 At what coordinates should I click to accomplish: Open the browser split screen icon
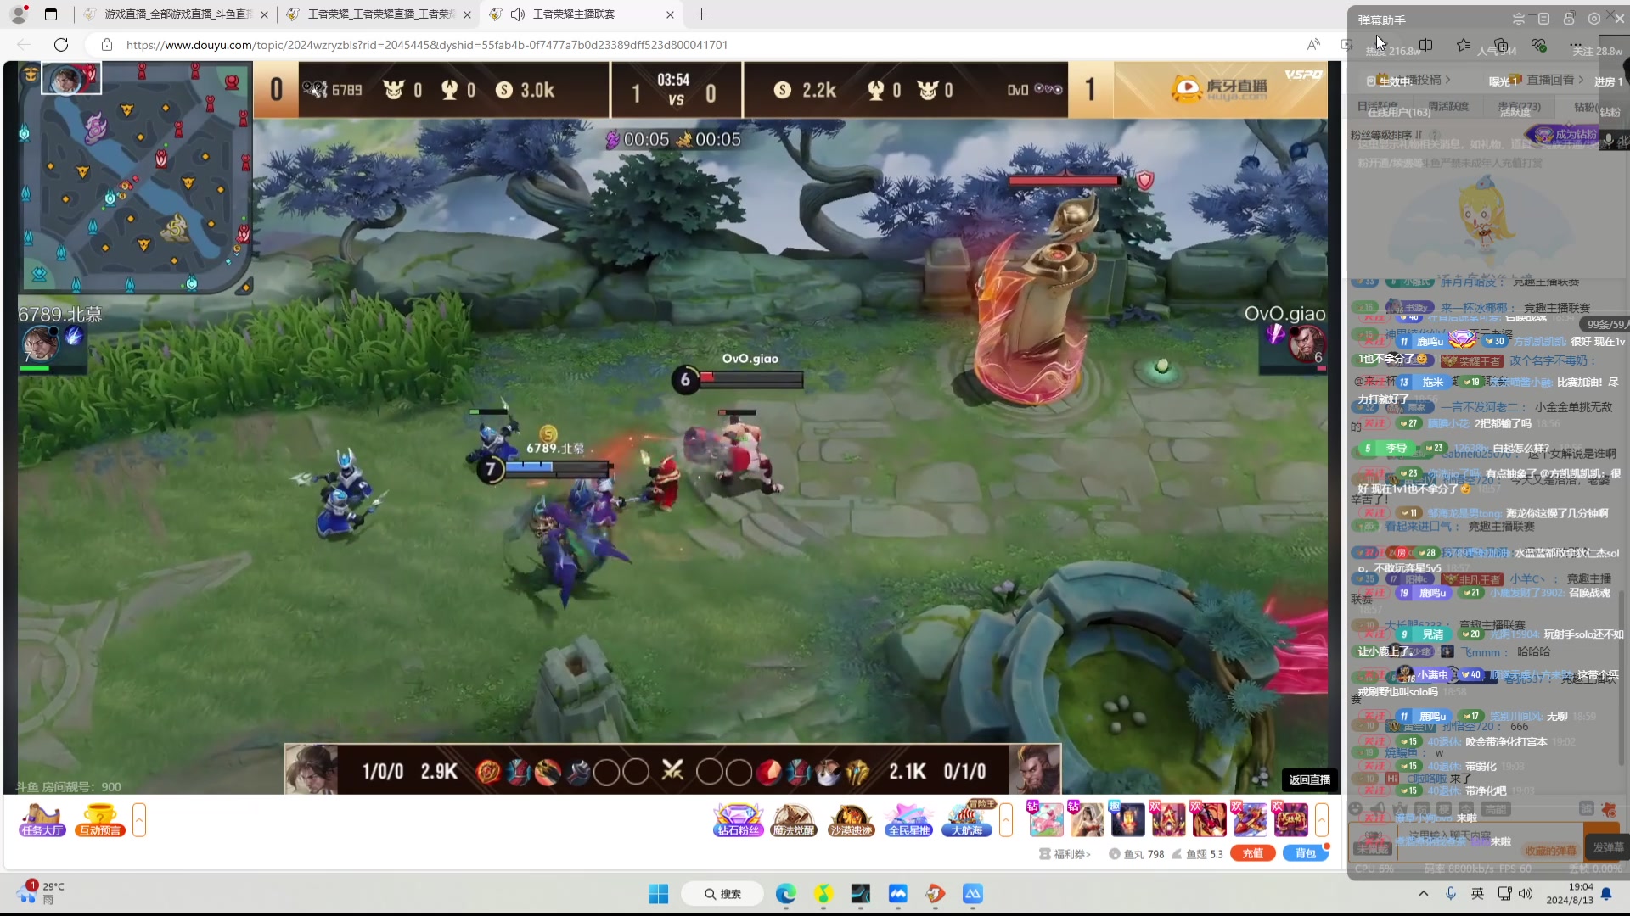point(1426,45)
